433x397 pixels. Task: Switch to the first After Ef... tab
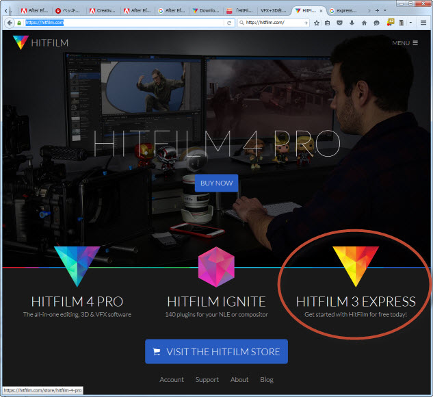tap(35, 11)
